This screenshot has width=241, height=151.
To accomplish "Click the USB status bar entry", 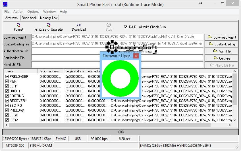I will point(78,139).
